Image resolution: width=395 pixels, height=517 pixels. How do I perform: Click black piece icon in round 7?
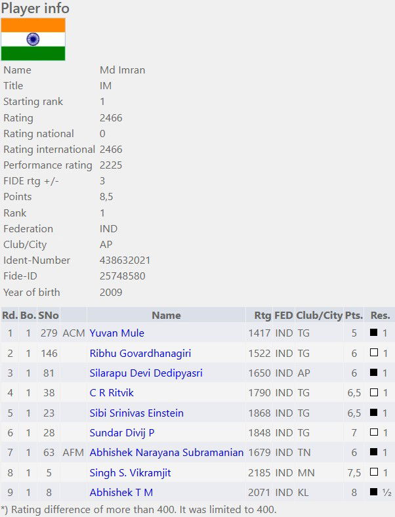click(373, 451)
